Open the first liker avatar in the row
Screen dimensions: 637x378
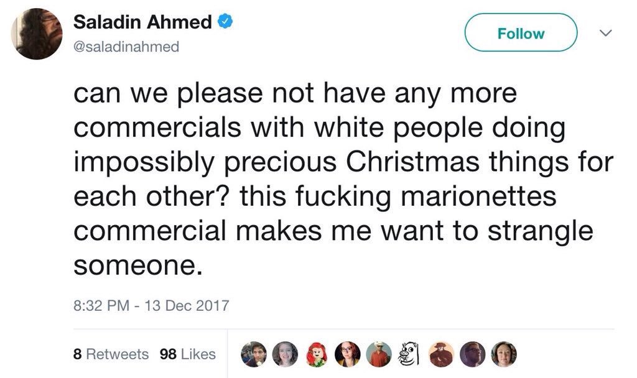[x=253, y=354]
